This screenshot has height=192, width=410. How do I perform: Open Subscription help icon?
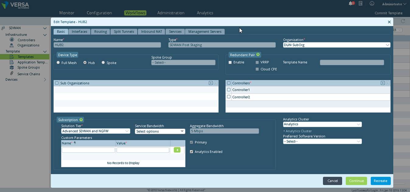coord(81,120)
